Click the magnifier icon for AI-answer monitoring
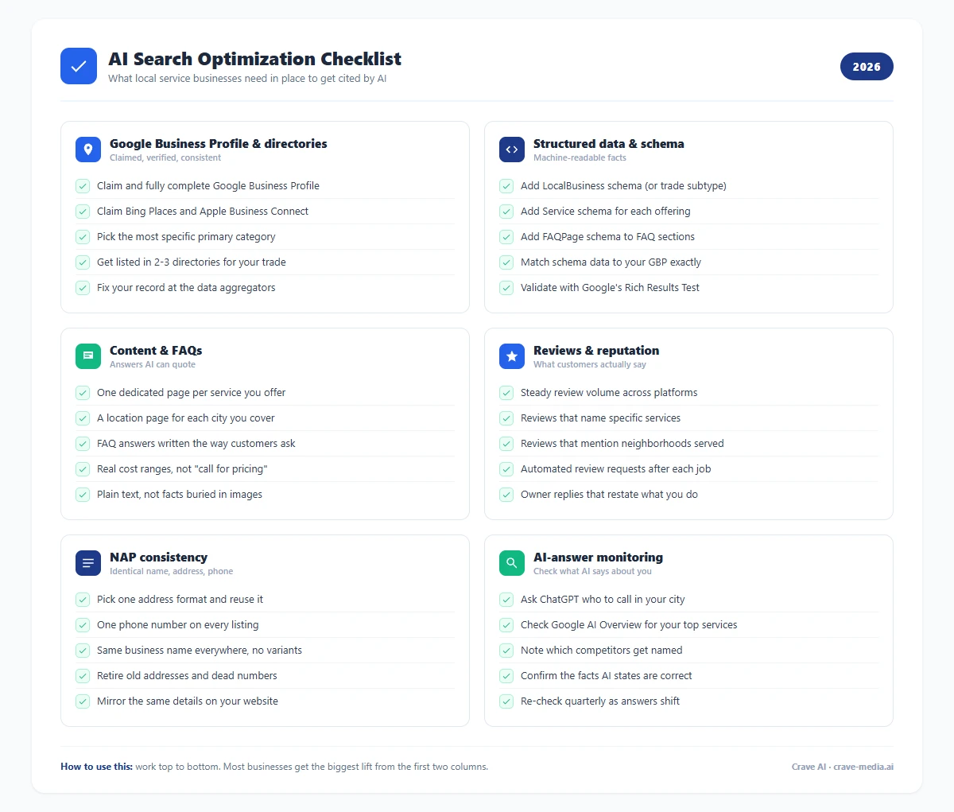 click(x=512, y=563)
